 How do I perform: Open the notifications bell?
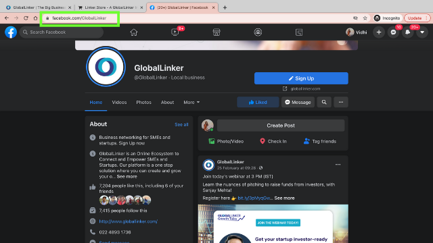point(408,32)
